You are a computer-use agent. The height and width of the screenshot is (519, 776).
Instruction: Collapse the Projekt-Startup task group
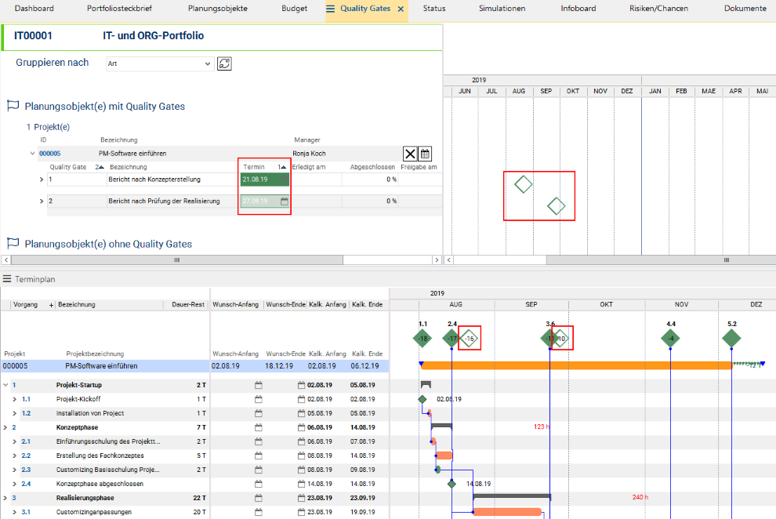click(5, 386)
